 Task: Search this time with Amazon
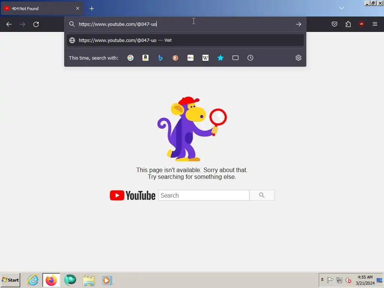(145, 58)
